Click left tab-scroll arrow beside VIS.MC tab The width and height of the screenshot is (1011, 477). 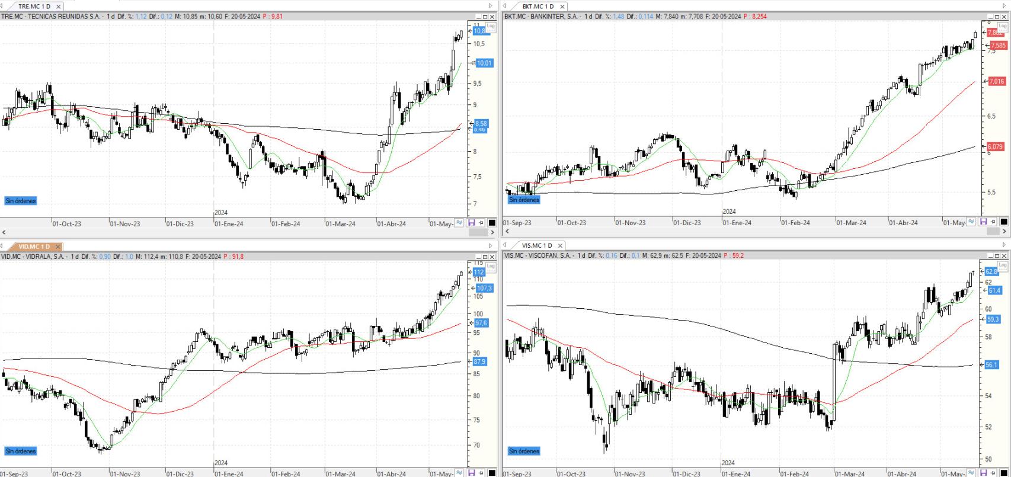point(504,245)
